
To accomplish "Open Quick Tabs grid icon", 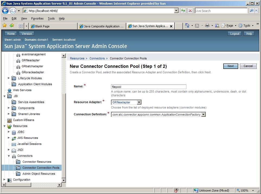I will pos(21,26).
